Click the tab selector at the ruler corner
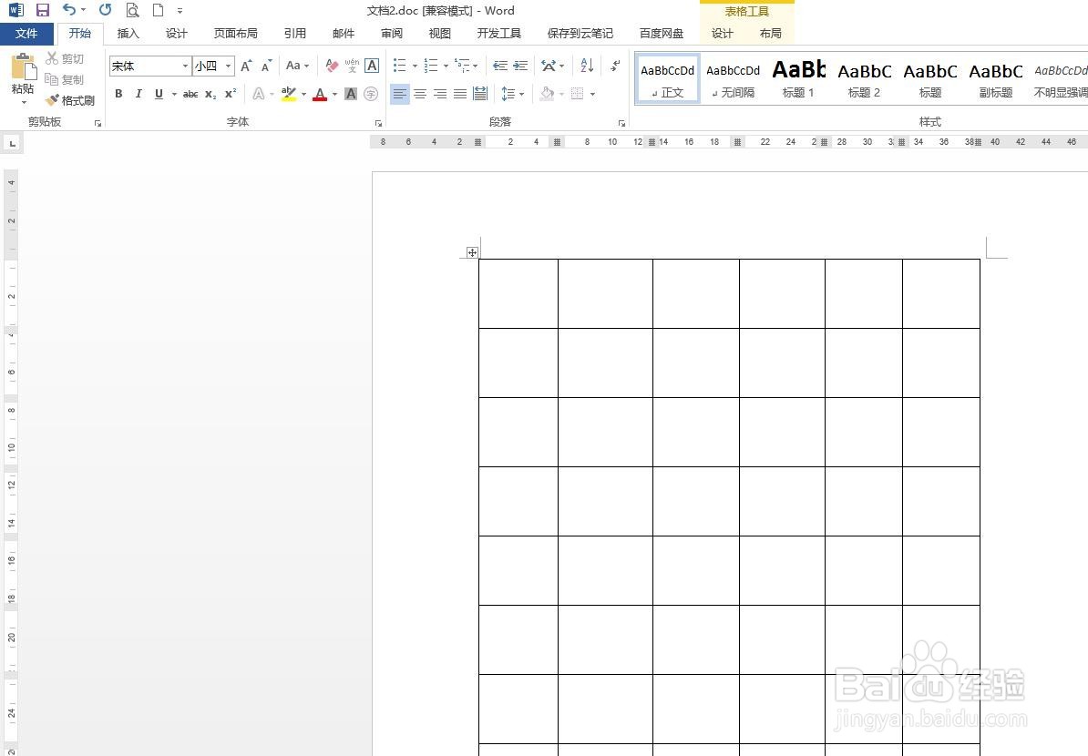 click(12, 144)
